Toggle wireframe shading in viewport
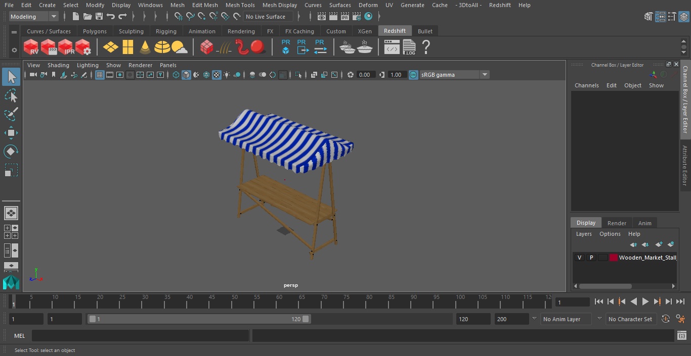 tap(176, 75)
